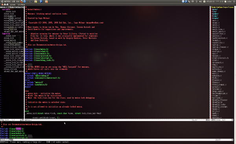The height and width of the screenshot is (144, 236).
Task: Click the power session icon at panel corner
Action: [234, 2]
